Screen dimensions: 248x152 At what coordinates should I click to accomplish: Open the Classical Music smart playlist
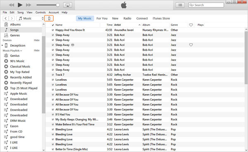point(20,67)
